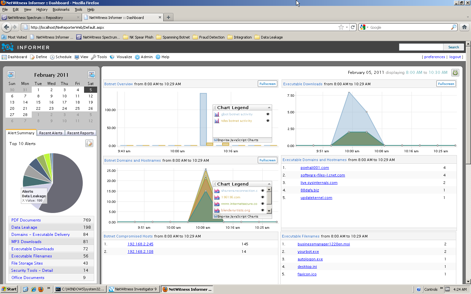Select February 14 in the calendar
This screenshot has height=294, width=471.
25,102
